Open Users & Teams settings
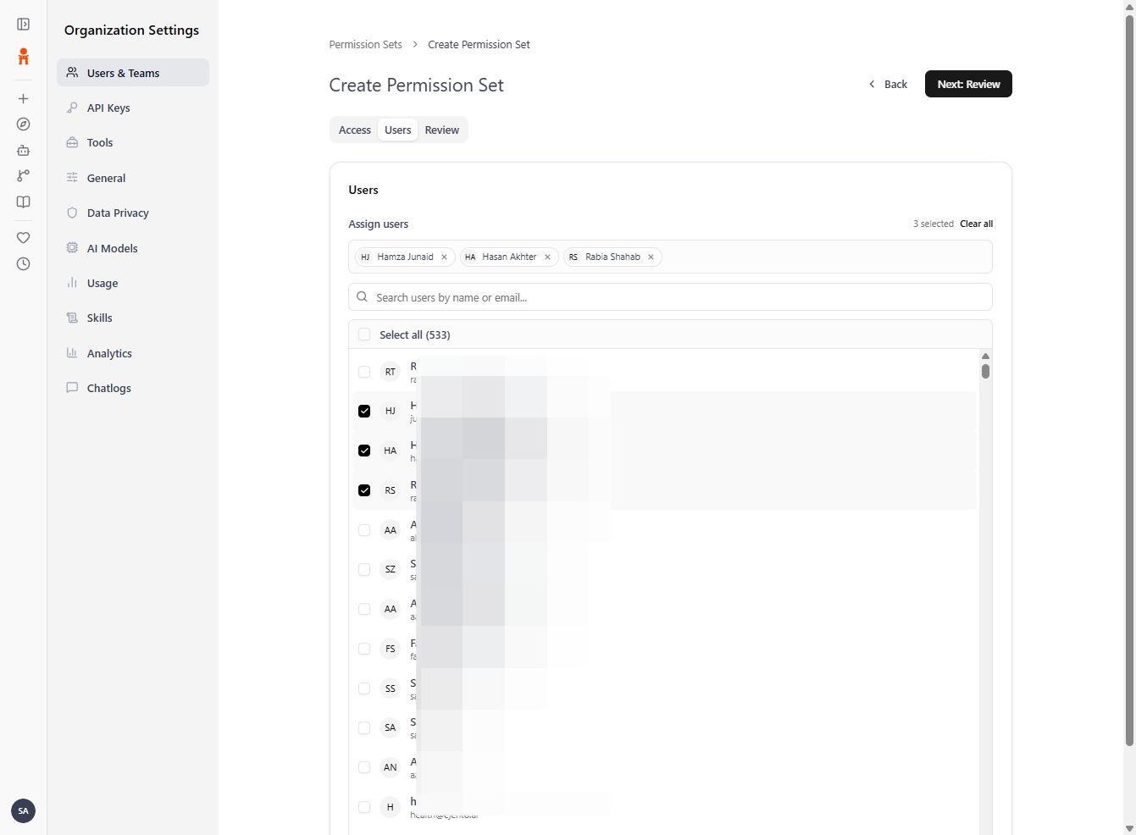The image size is (1136, 835). click(133, 73)
